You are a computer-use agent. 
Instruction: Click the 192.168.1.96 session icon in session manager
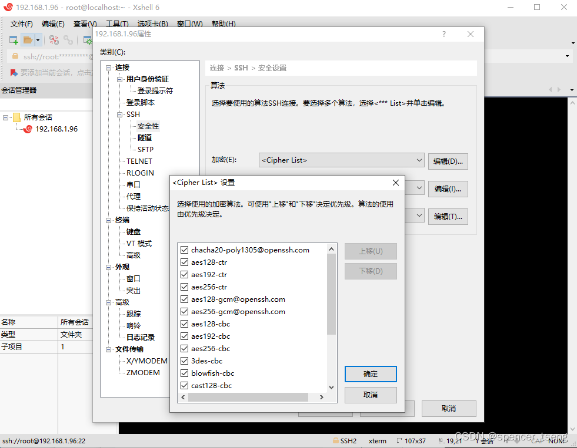(28, 129)
